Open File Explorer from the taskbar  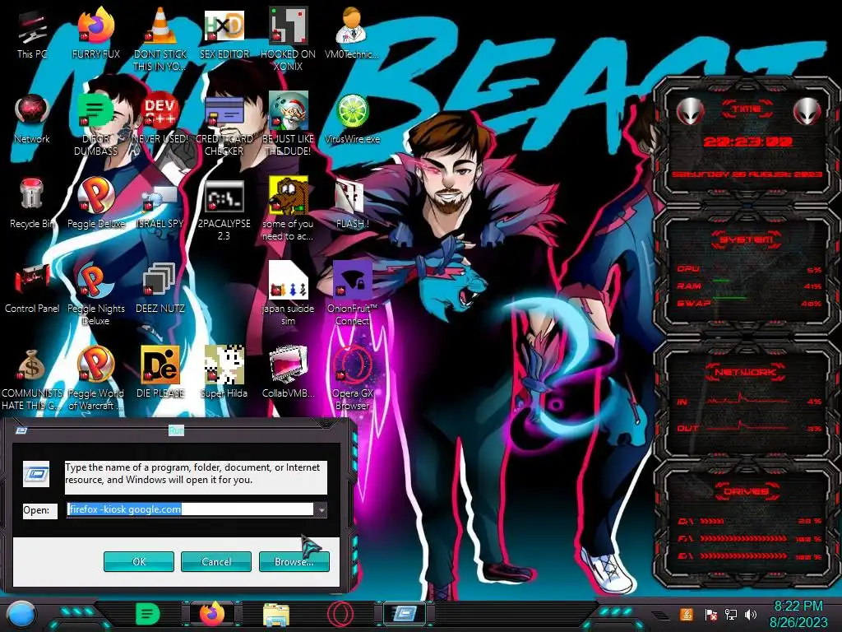point(276,614)
